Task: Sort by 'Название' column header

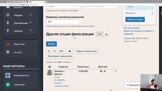Action: pyautogui.click(x=63, y=67)
